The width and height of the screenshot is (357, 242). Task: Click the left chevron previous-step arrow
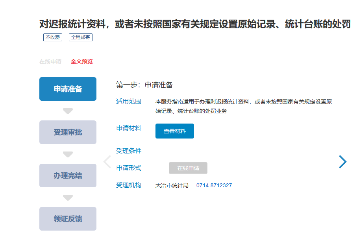[x=107, y=162]
